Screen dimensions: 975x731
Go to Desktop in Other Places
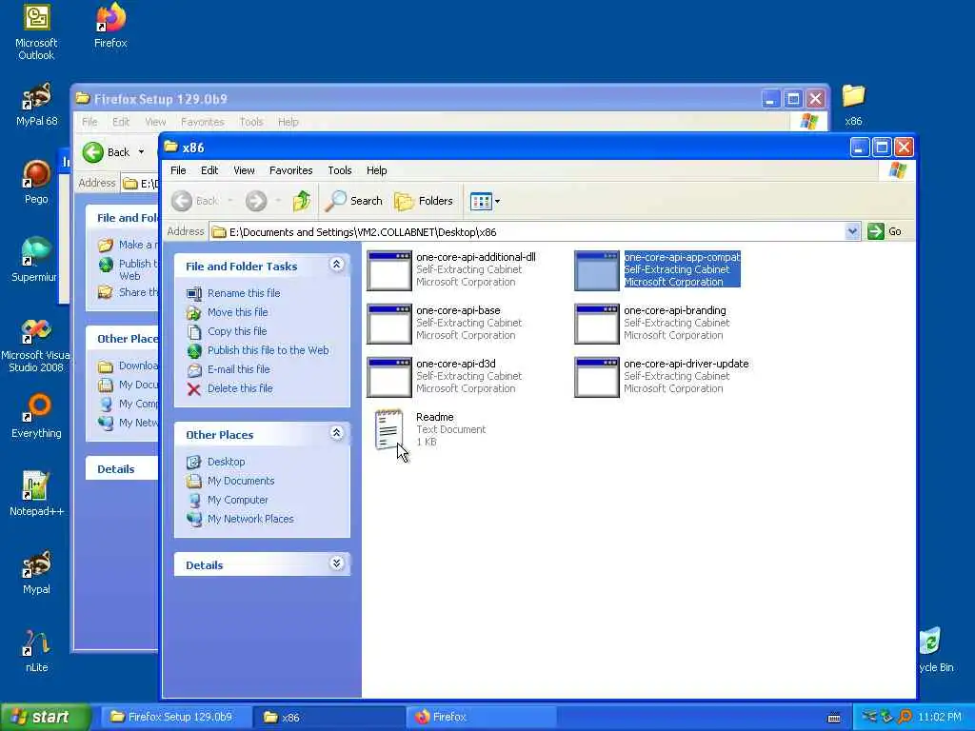tap(227, 462)
